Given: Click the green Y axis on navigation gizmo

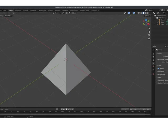Looking at the screenshot, I should [x=149, y=21].
